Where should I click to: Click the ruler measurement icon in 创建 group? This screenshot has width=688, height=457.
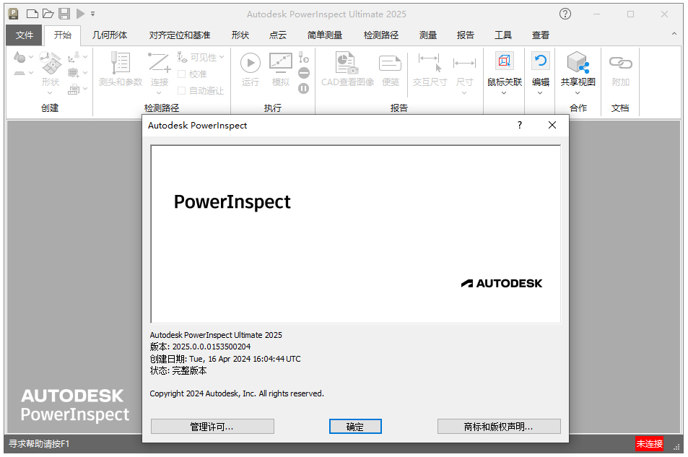73,89
